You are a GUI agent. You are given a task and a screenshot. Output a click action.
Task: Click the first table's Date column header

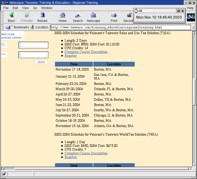pyautogui.click(x=74, y=64)
